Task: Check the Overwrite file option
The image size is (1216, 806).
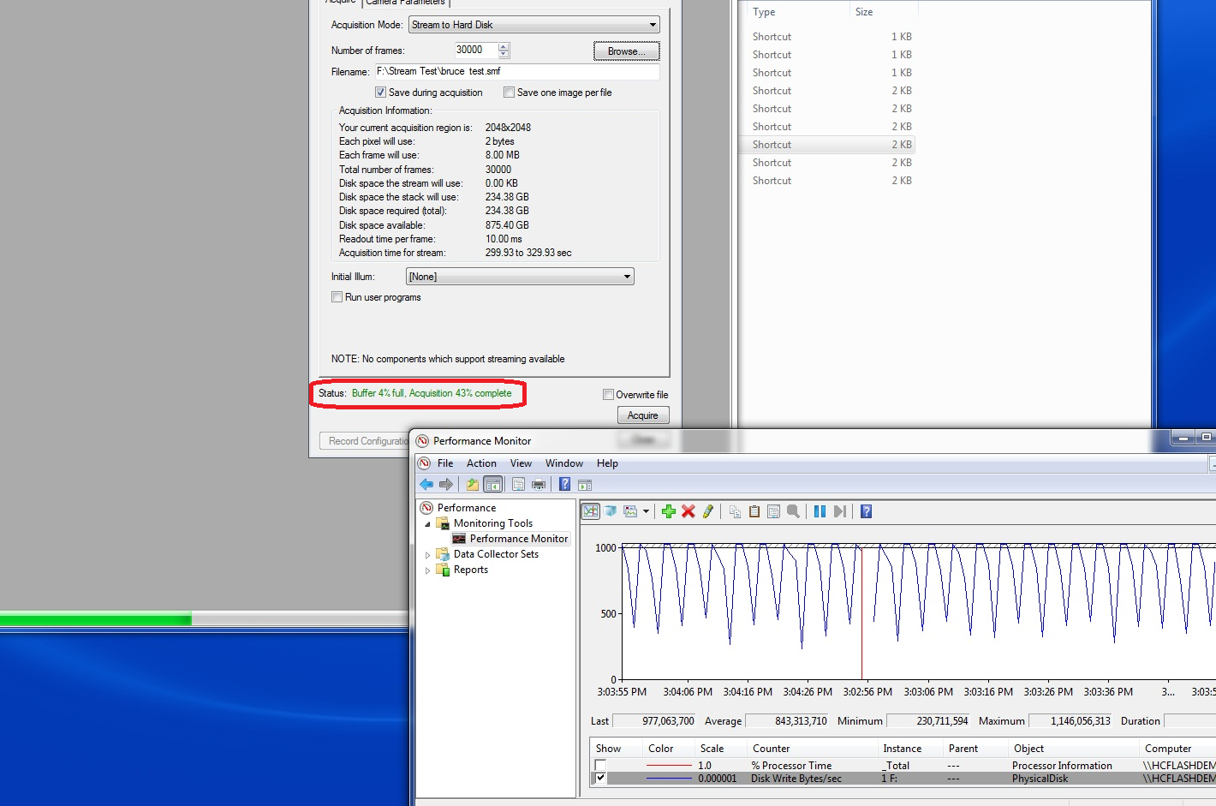Action: (x=608, y=395)
